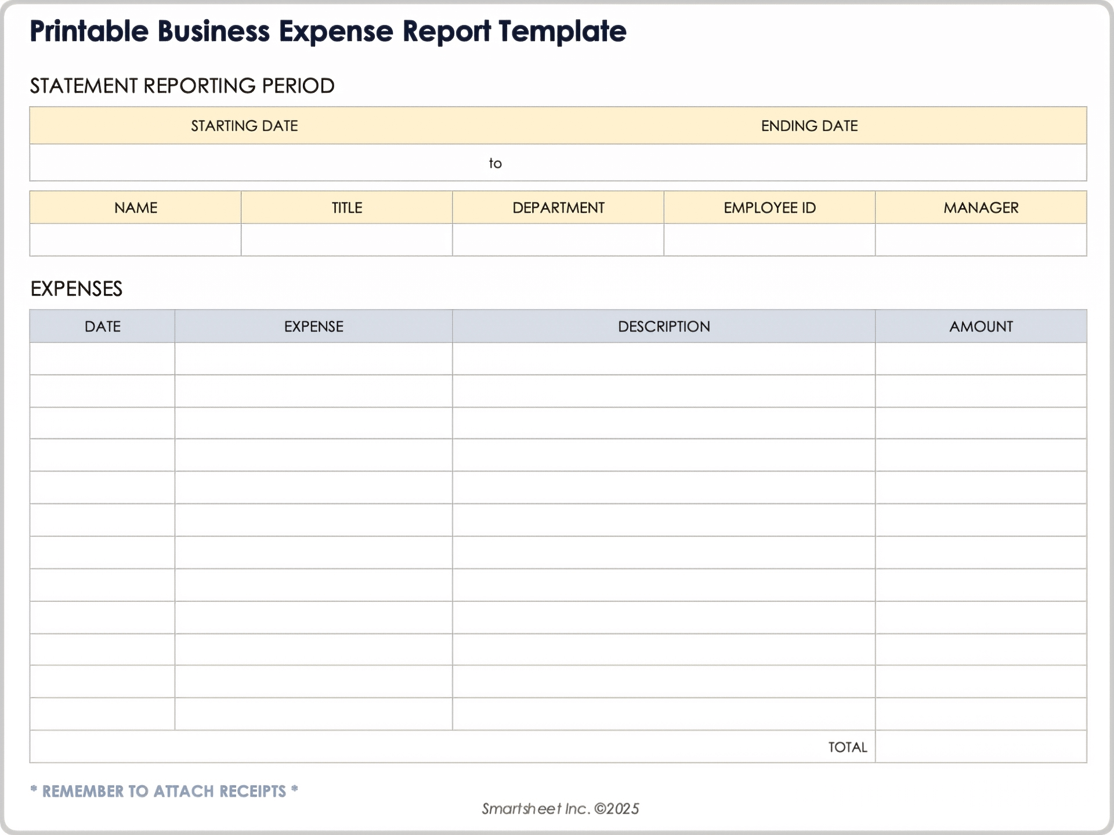This screenshot has height=835, width=1114.
Task: Click the Employee ID entry cell
Action: pyautogui.click(x=769, y=239)
